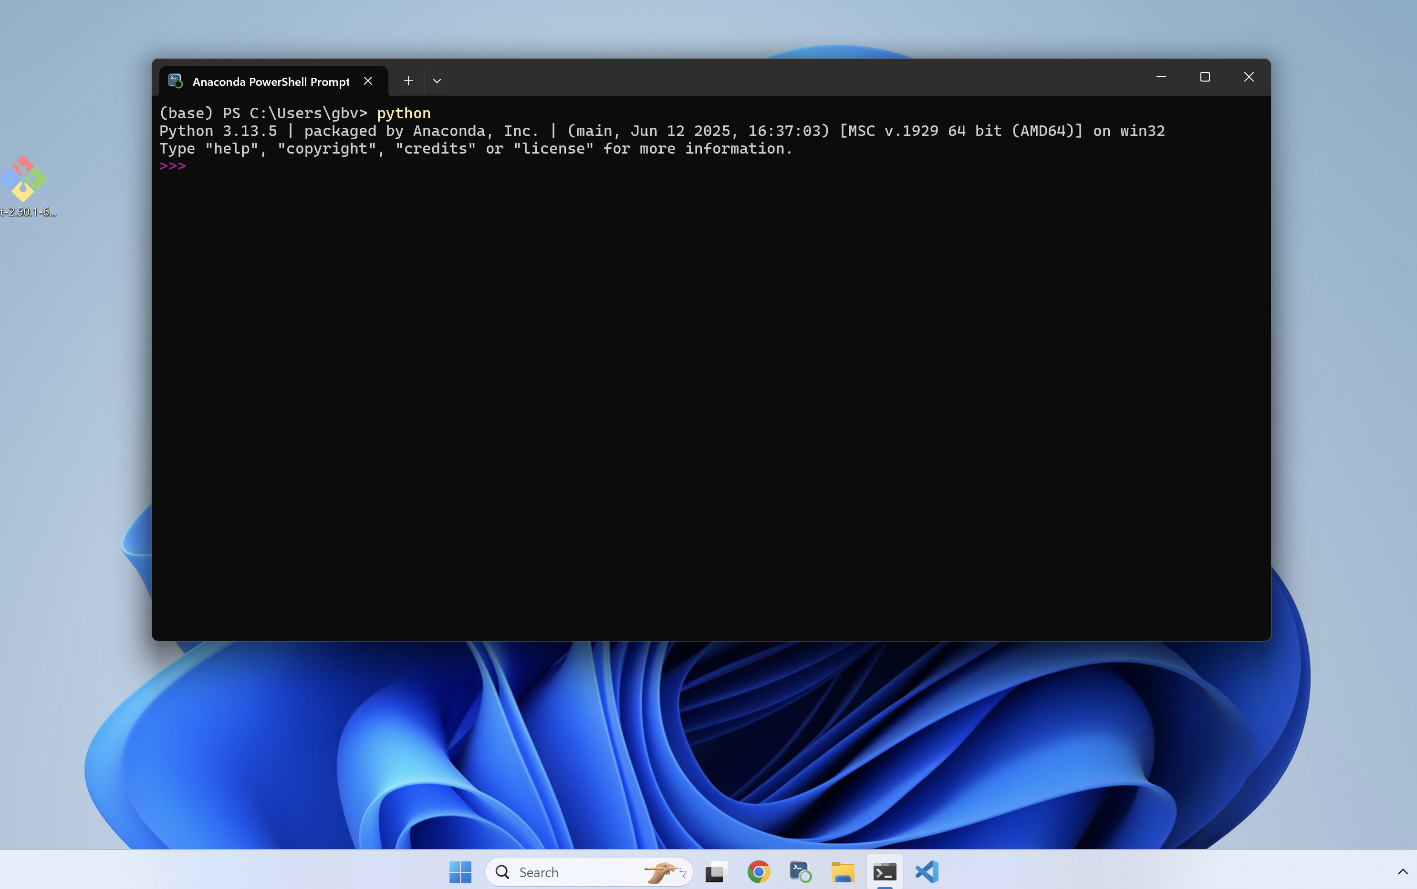This screenshot has width=1417, height=889.
Task: Open Task View from taskbar
Action: tap(717, 871)
